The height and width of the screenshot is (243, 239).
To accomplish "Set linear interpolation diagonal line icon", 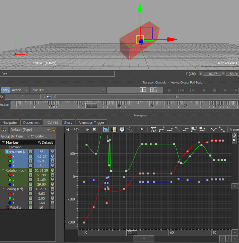I will pos(178,129).
